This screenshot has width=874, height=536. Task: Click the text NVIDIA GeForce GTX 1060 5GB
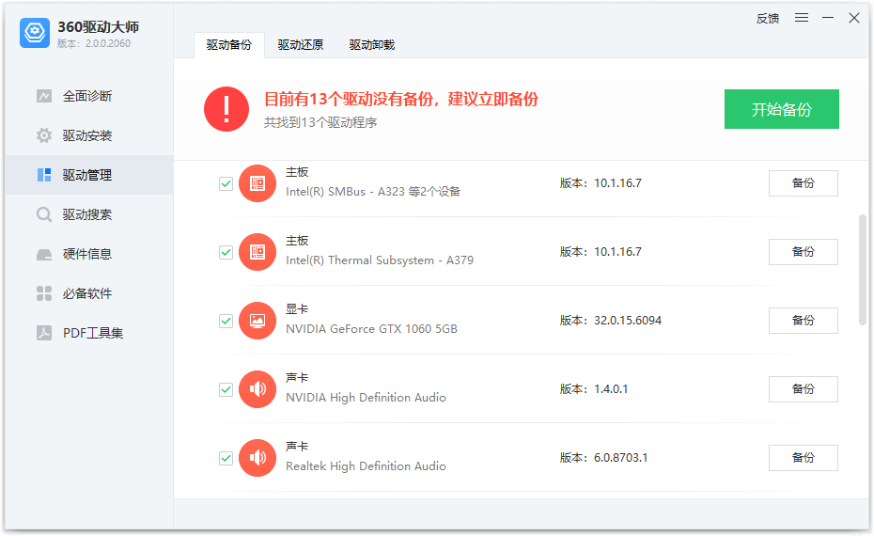pos(371,329)
